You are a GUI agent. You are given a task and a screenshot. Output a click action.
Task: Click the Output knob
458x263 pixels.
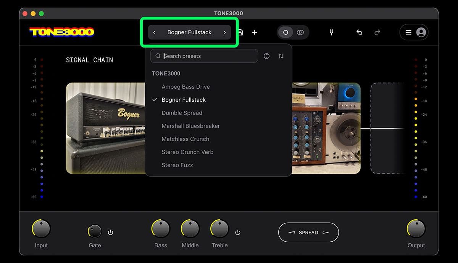point(416,229)
